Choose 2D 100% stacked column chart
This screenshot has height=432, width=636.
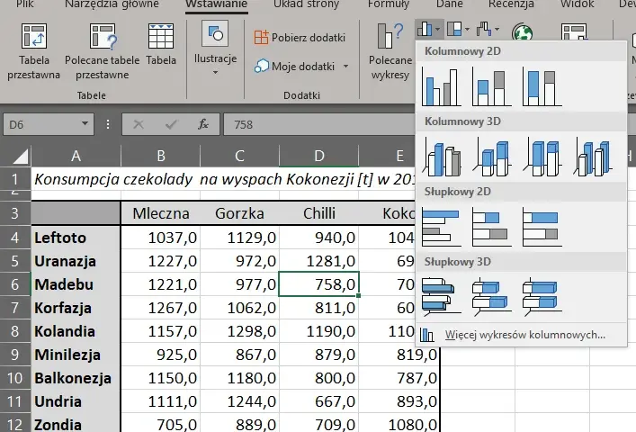pyautogui.click(x=542, y=86)
